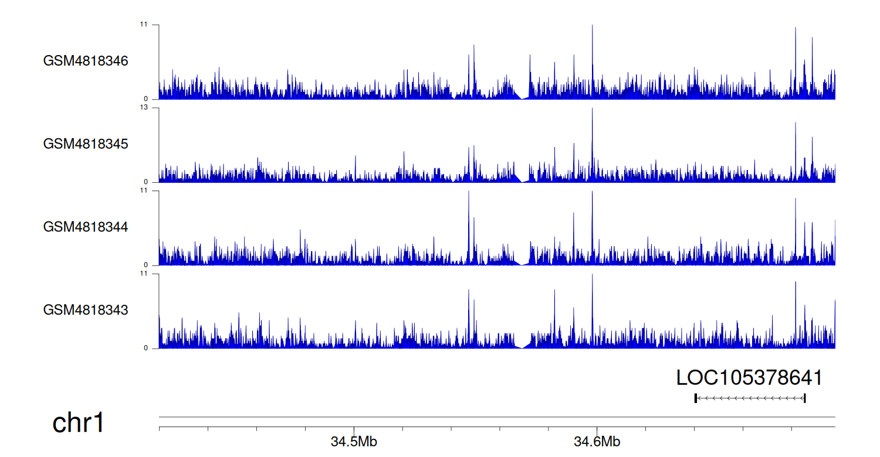Screen dimensions: 880x457
Task: Select the GSM4818343 track name
Action: click(86, 310)
